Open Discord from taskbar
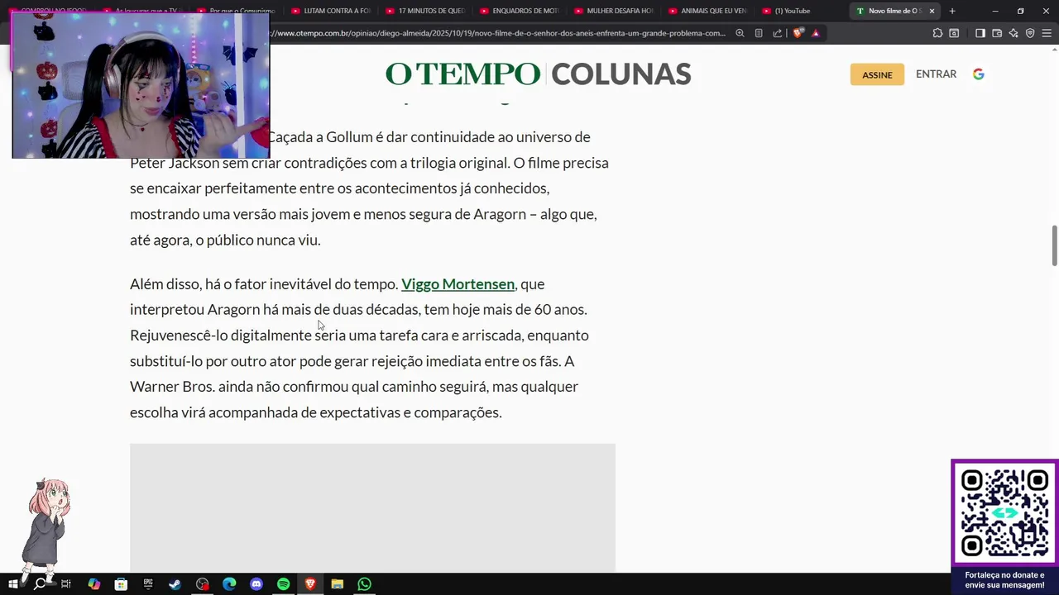Image resolution: width=1059 pixels, height=595 pixels. [256, 583]
